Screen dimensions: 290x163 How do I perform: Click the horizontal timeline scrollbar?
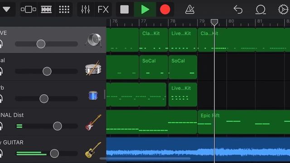click(145, 158)
